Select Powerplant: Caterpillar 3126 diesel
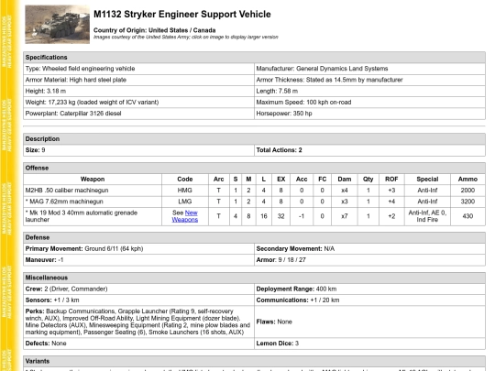 (138, 114)
